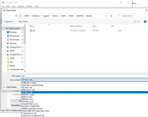Open VESTA Edit menu
Viewport: 148px width, 117px height.
[x=8, y=6]
